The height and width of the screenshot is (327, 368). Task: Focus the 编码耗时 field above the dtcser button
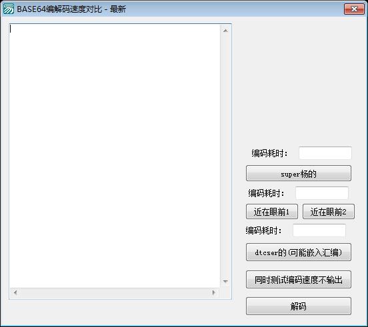(x=319, y=230)
